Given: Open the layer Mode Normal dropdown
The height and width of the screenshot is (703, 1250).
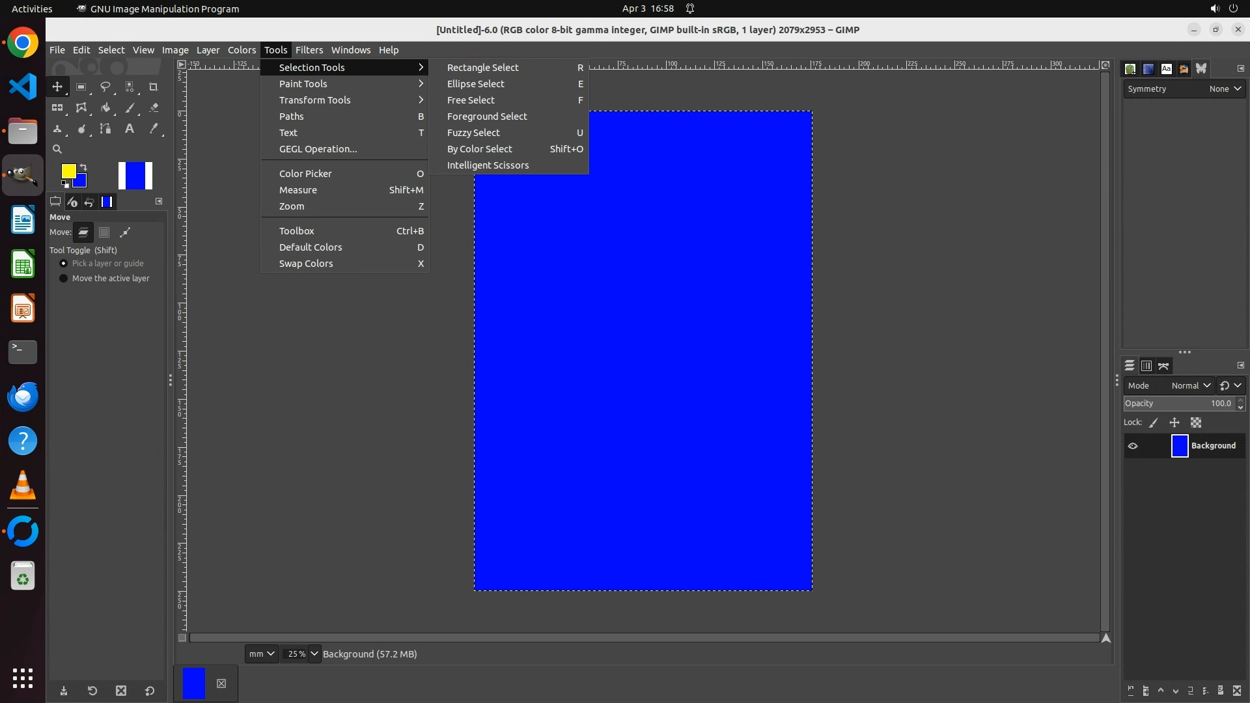Looking at the screenshot, I should click(x=1191, y=385).
